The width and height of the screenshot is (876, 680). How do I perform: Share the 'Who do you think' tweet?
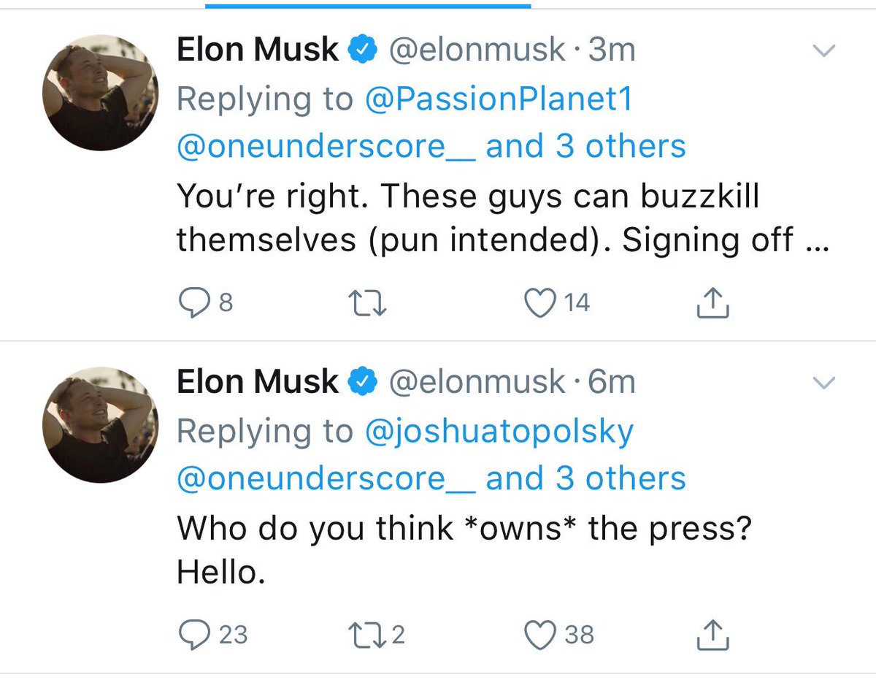[712, 635]
